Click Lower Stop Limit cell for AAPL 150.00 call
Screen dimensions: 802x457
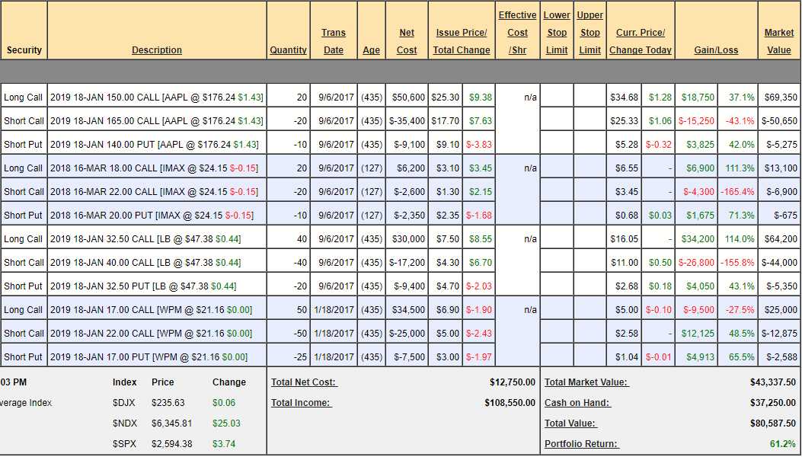tap(557, 97)
